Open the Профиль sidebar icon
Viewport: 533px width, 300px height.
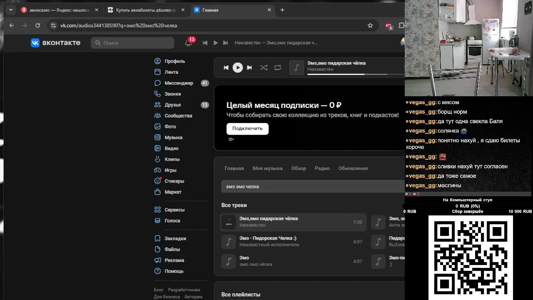(x=157, y=61)
